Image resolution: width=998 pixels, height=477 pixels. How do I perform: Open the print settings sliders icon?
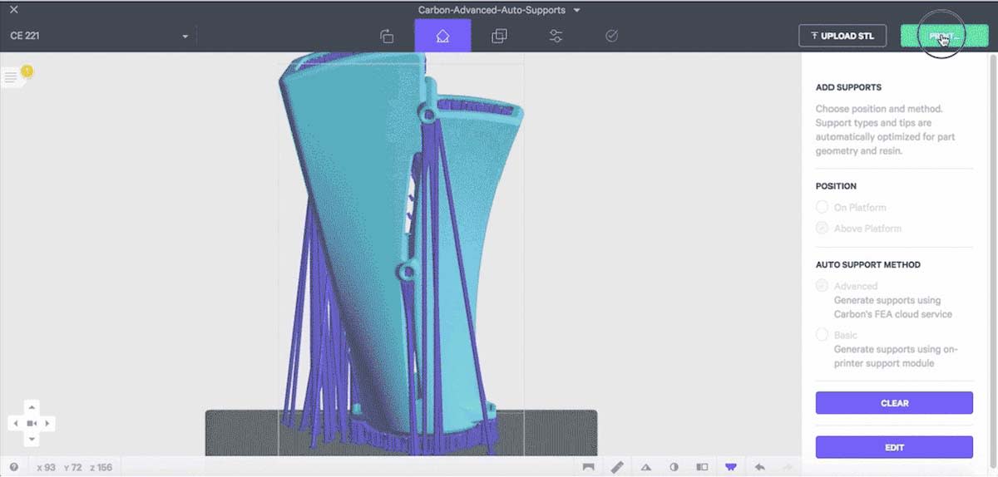pos(556,36)
